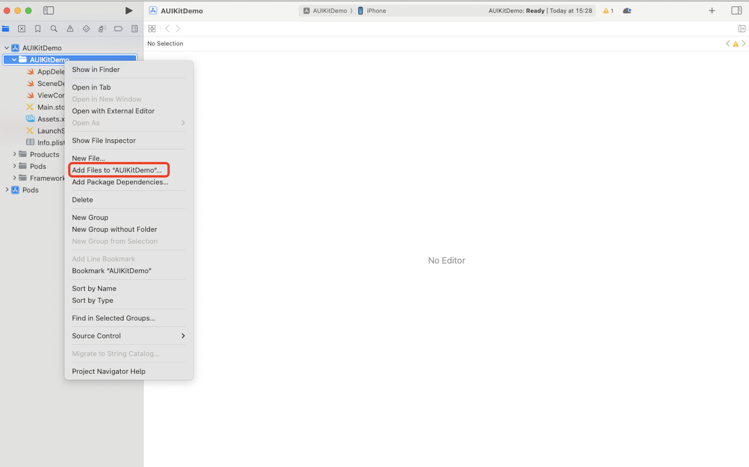Run the project with the Play button
The width and height of the screenshot is (749, 467).
tap(129, 11)
